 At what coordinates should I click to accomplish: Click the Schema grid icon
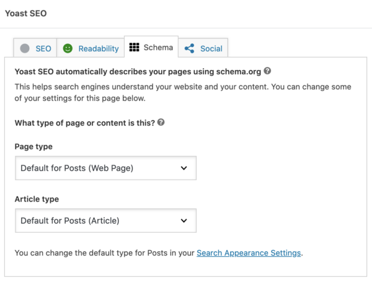click(x=134, y=47)
